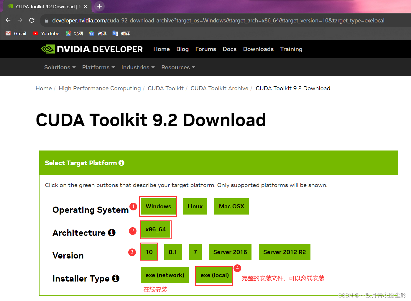Open the Home nav menu item
Viewport: 411px width, 301px height.
(x=162, y=49)
